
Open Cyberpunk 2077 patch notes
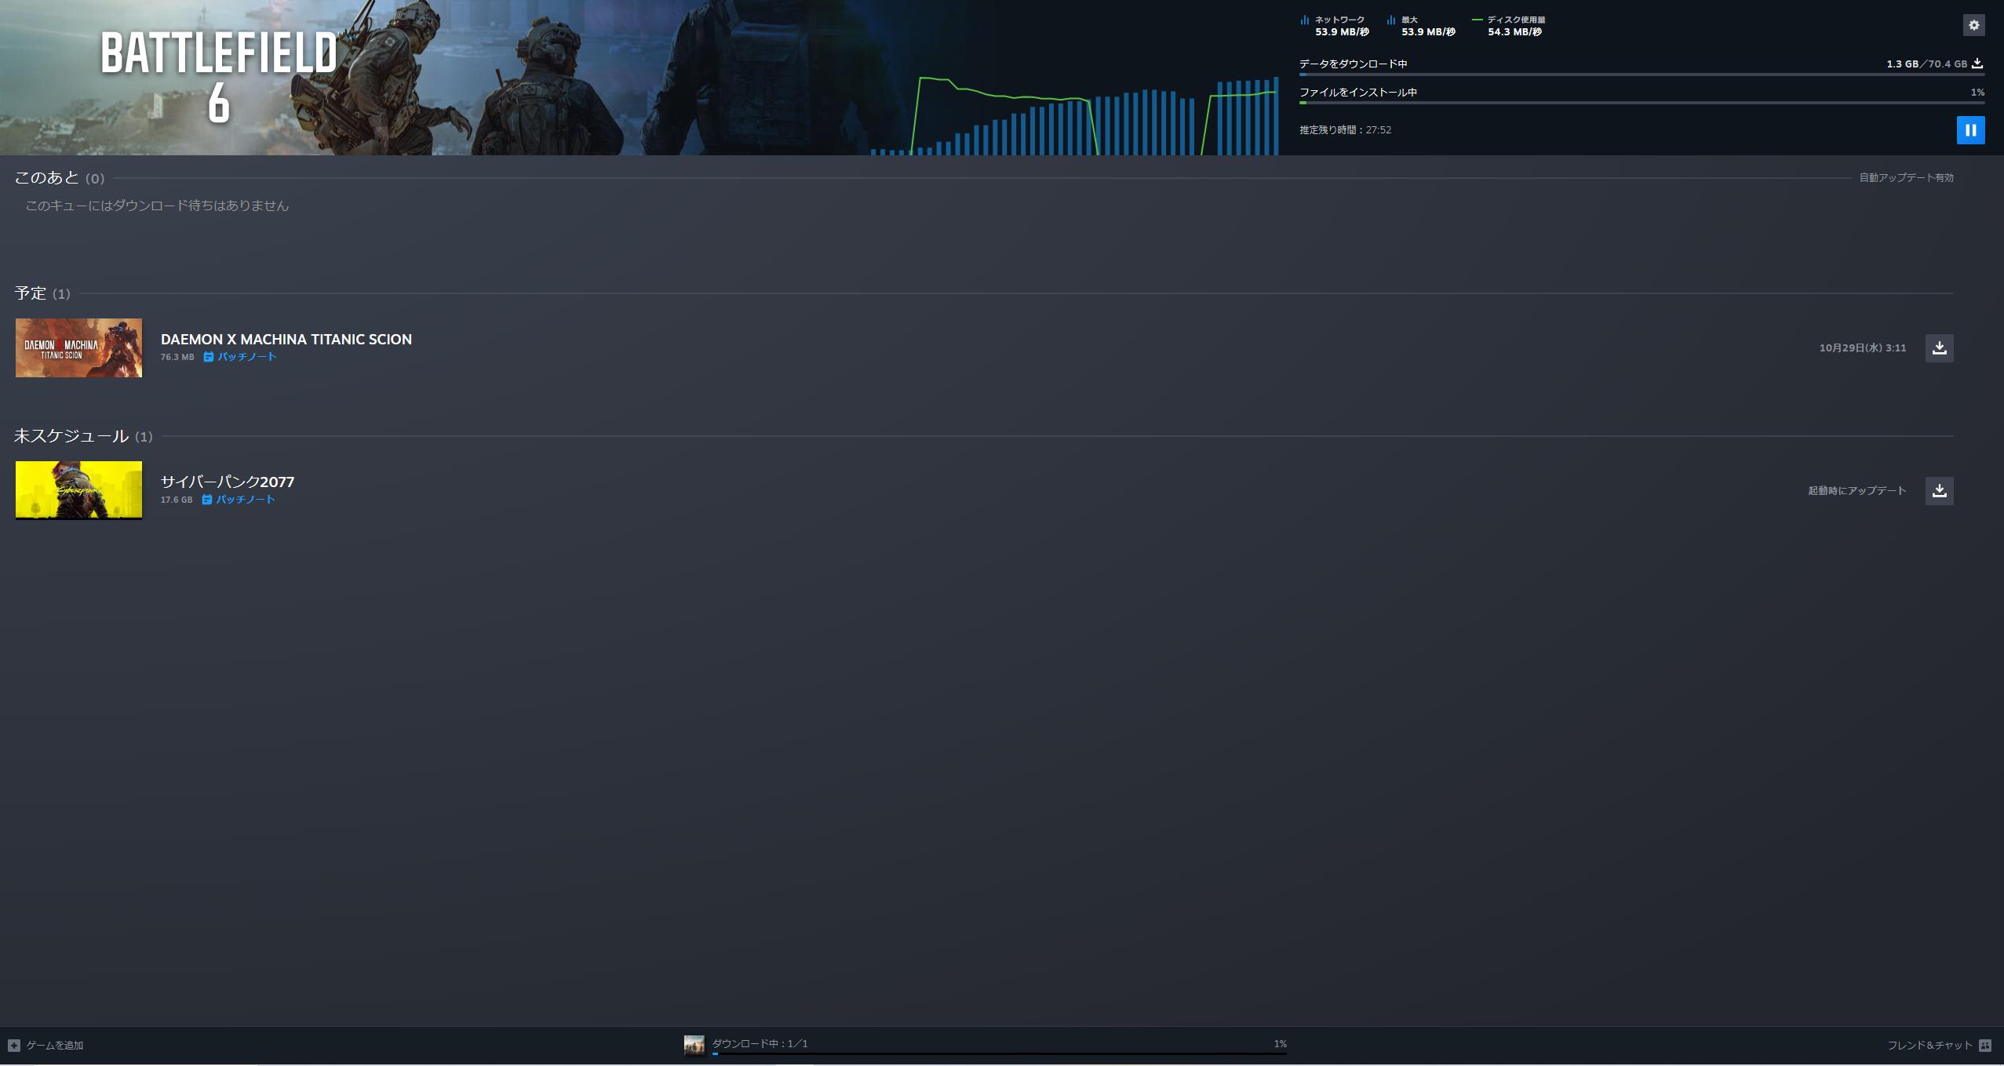click(239, 500)
